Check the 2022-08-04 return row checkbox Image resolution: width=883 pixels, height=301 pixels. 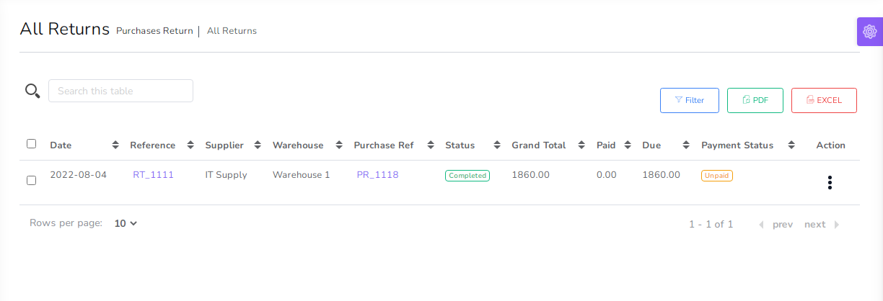32,180
